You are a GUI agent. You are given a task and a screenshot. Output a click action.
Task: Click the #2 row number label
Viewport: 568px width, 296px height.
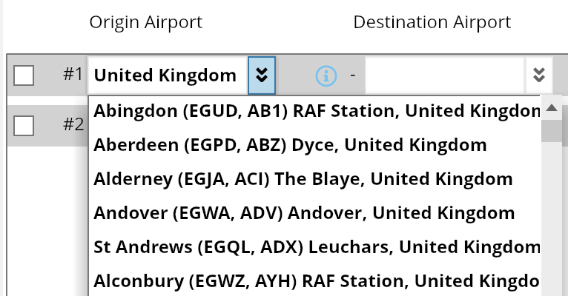click(x=72, y=124)
